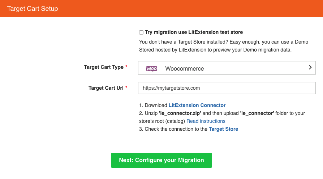Enable the LitExtension test store checkbox
323x179 pixels.
141,32
